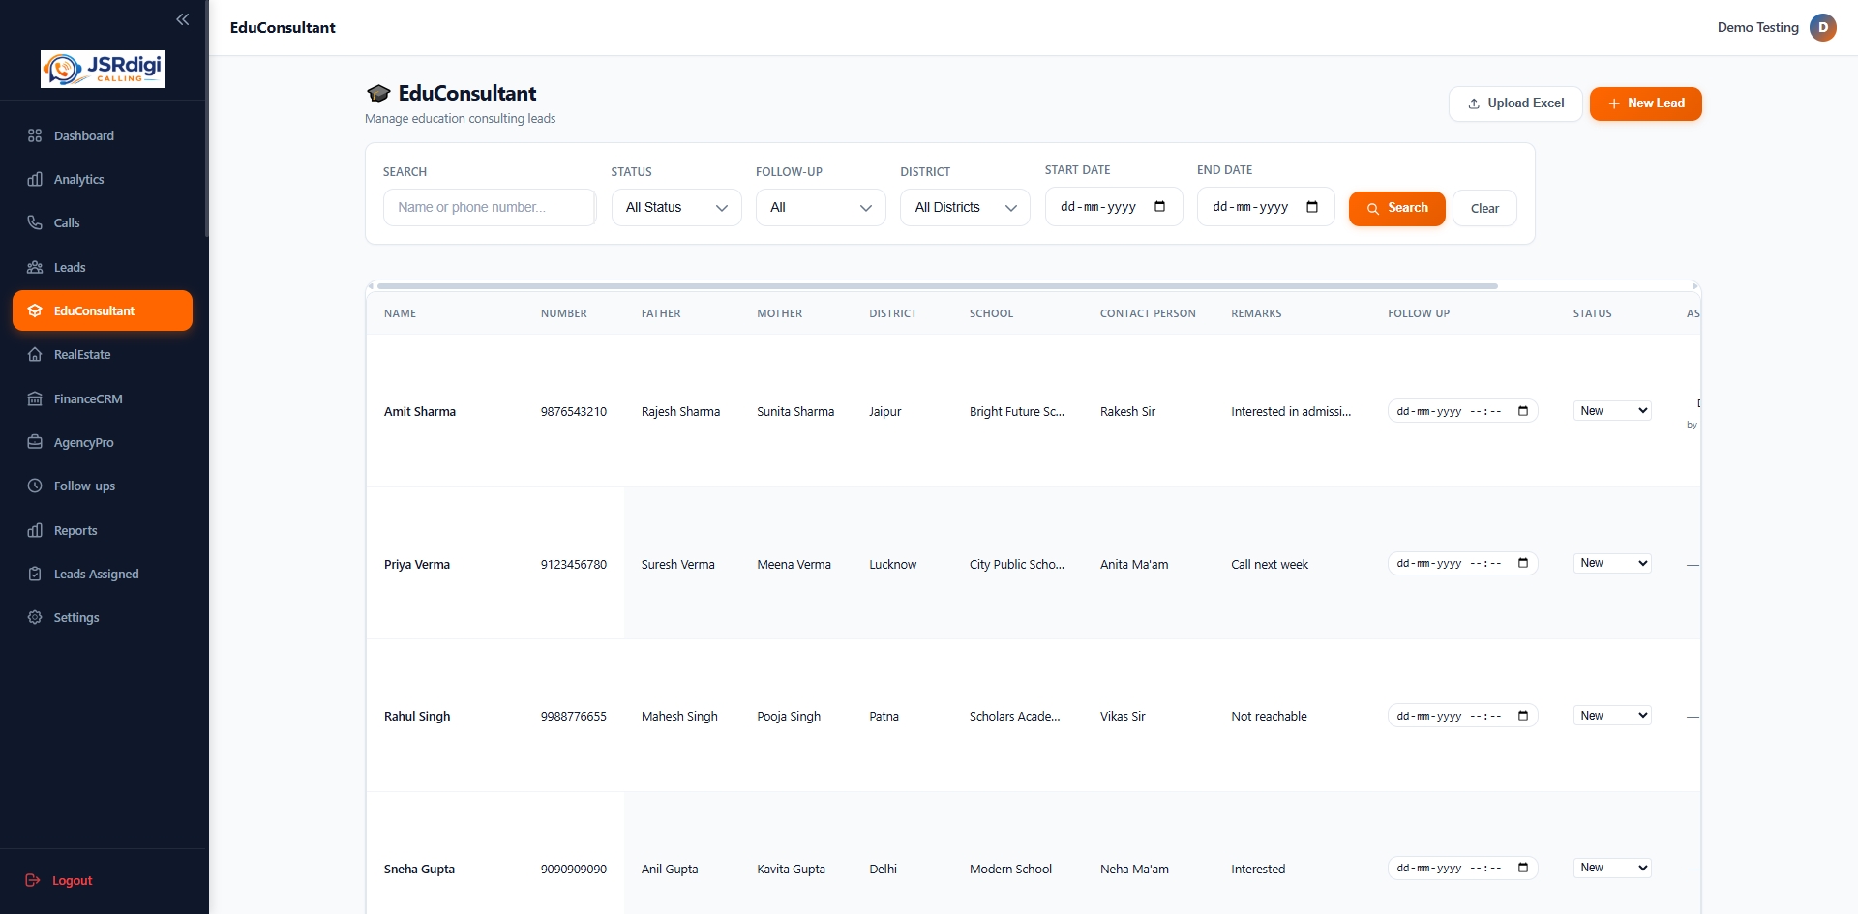This screenshot has width=1858, height=914.
Task: Expand the All Status dropdown
Action: (x=676, y=208)
